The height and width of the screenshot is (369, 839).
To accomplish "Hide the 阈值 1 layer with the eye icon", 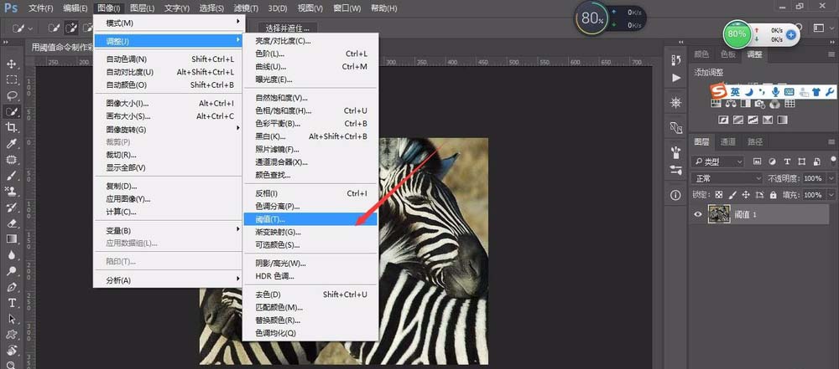I will click(x=698, y=214).
